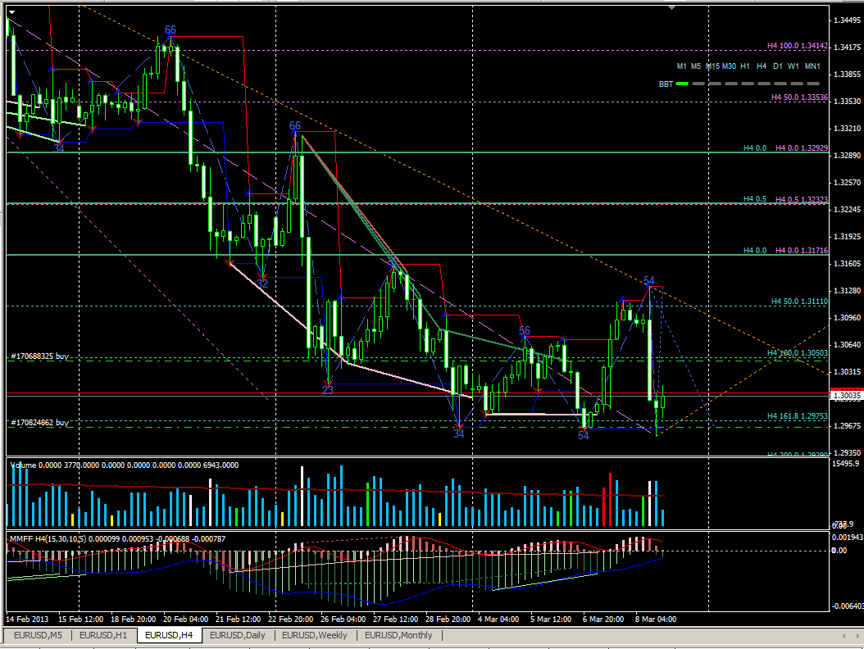
Task: Switch to the EURUSD,H1 chart tab
Action: (103, 635)
